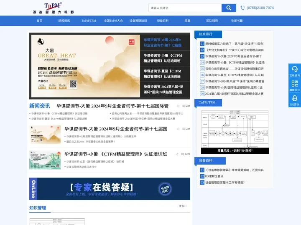The image size is (301, 225).
Task: Click share icon on 小暑 CTPM article
Action: [x=177, y=154]
